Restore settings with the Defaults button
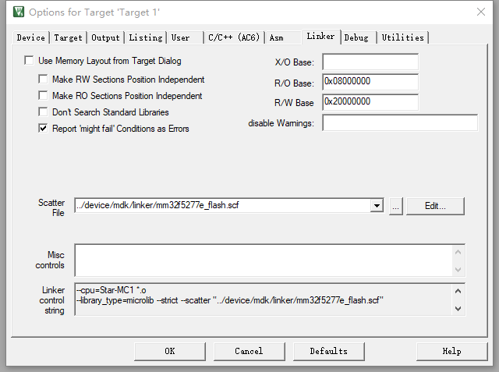The width and height of the screenshot is (499, 372). coord(329,351)
